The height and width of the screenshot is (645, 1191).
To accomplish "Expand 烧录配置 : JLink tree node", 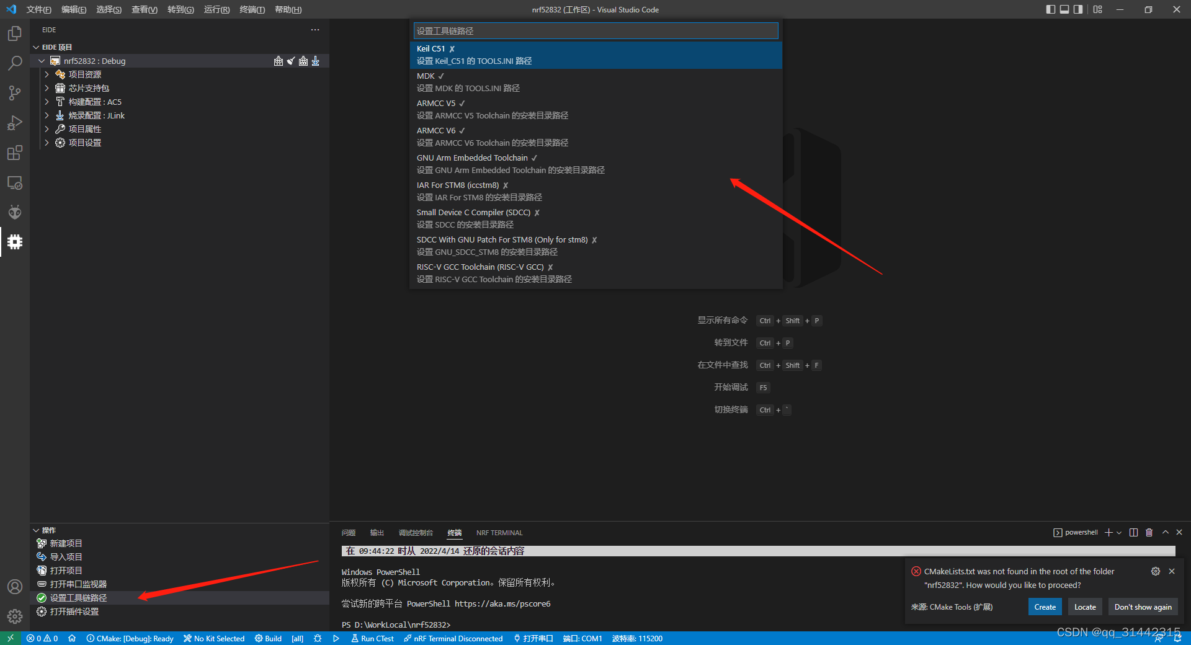I will [x=47, y=115].
